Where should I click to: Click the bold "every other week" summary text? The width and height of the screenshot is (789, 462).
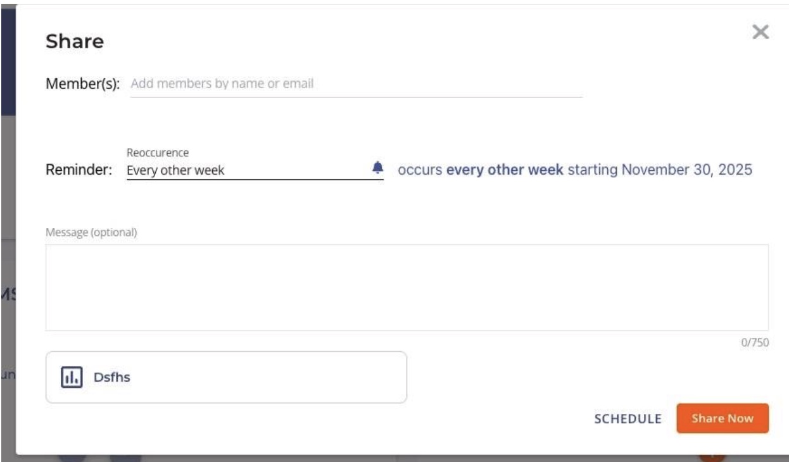(505, 170)
